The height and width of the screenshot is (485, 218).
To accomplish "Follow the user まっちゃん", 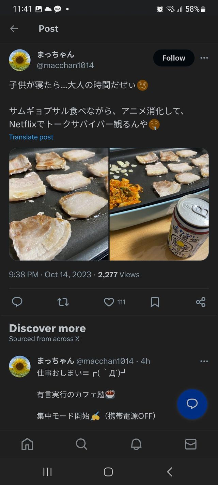I will point(174,58).
